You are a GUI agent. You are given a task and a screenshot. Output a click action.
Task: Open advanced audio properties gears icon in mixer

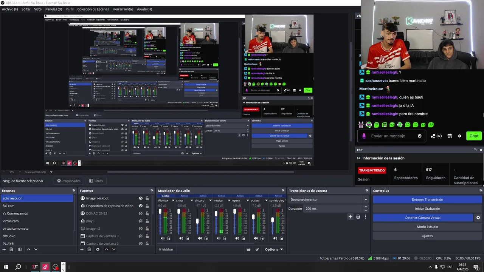[257, 249]
